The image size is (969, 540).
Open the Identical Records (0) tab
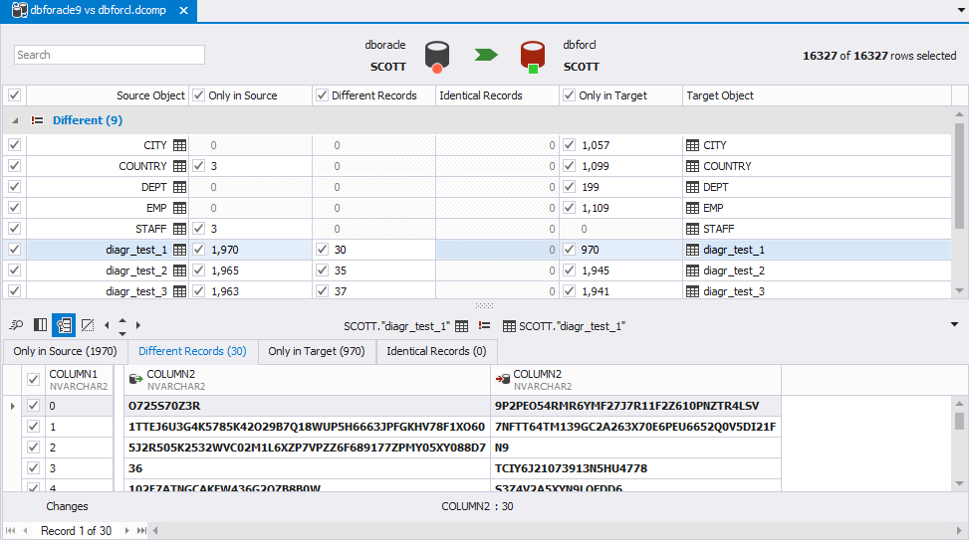436,351
